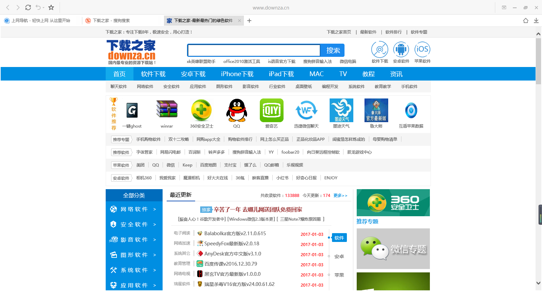Select the 苹果 recent-updates filter

[339, 275]
